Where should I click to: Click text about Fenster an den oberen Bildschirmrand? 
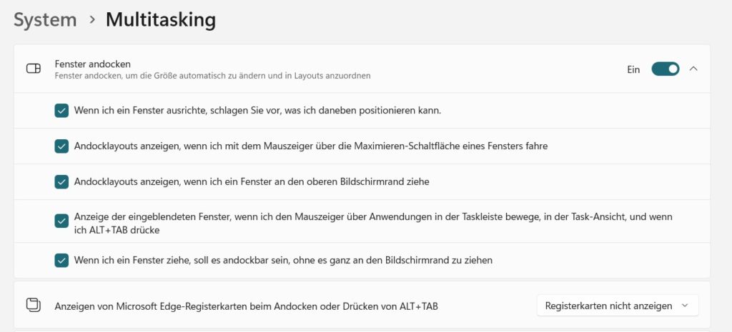(252, 182)
